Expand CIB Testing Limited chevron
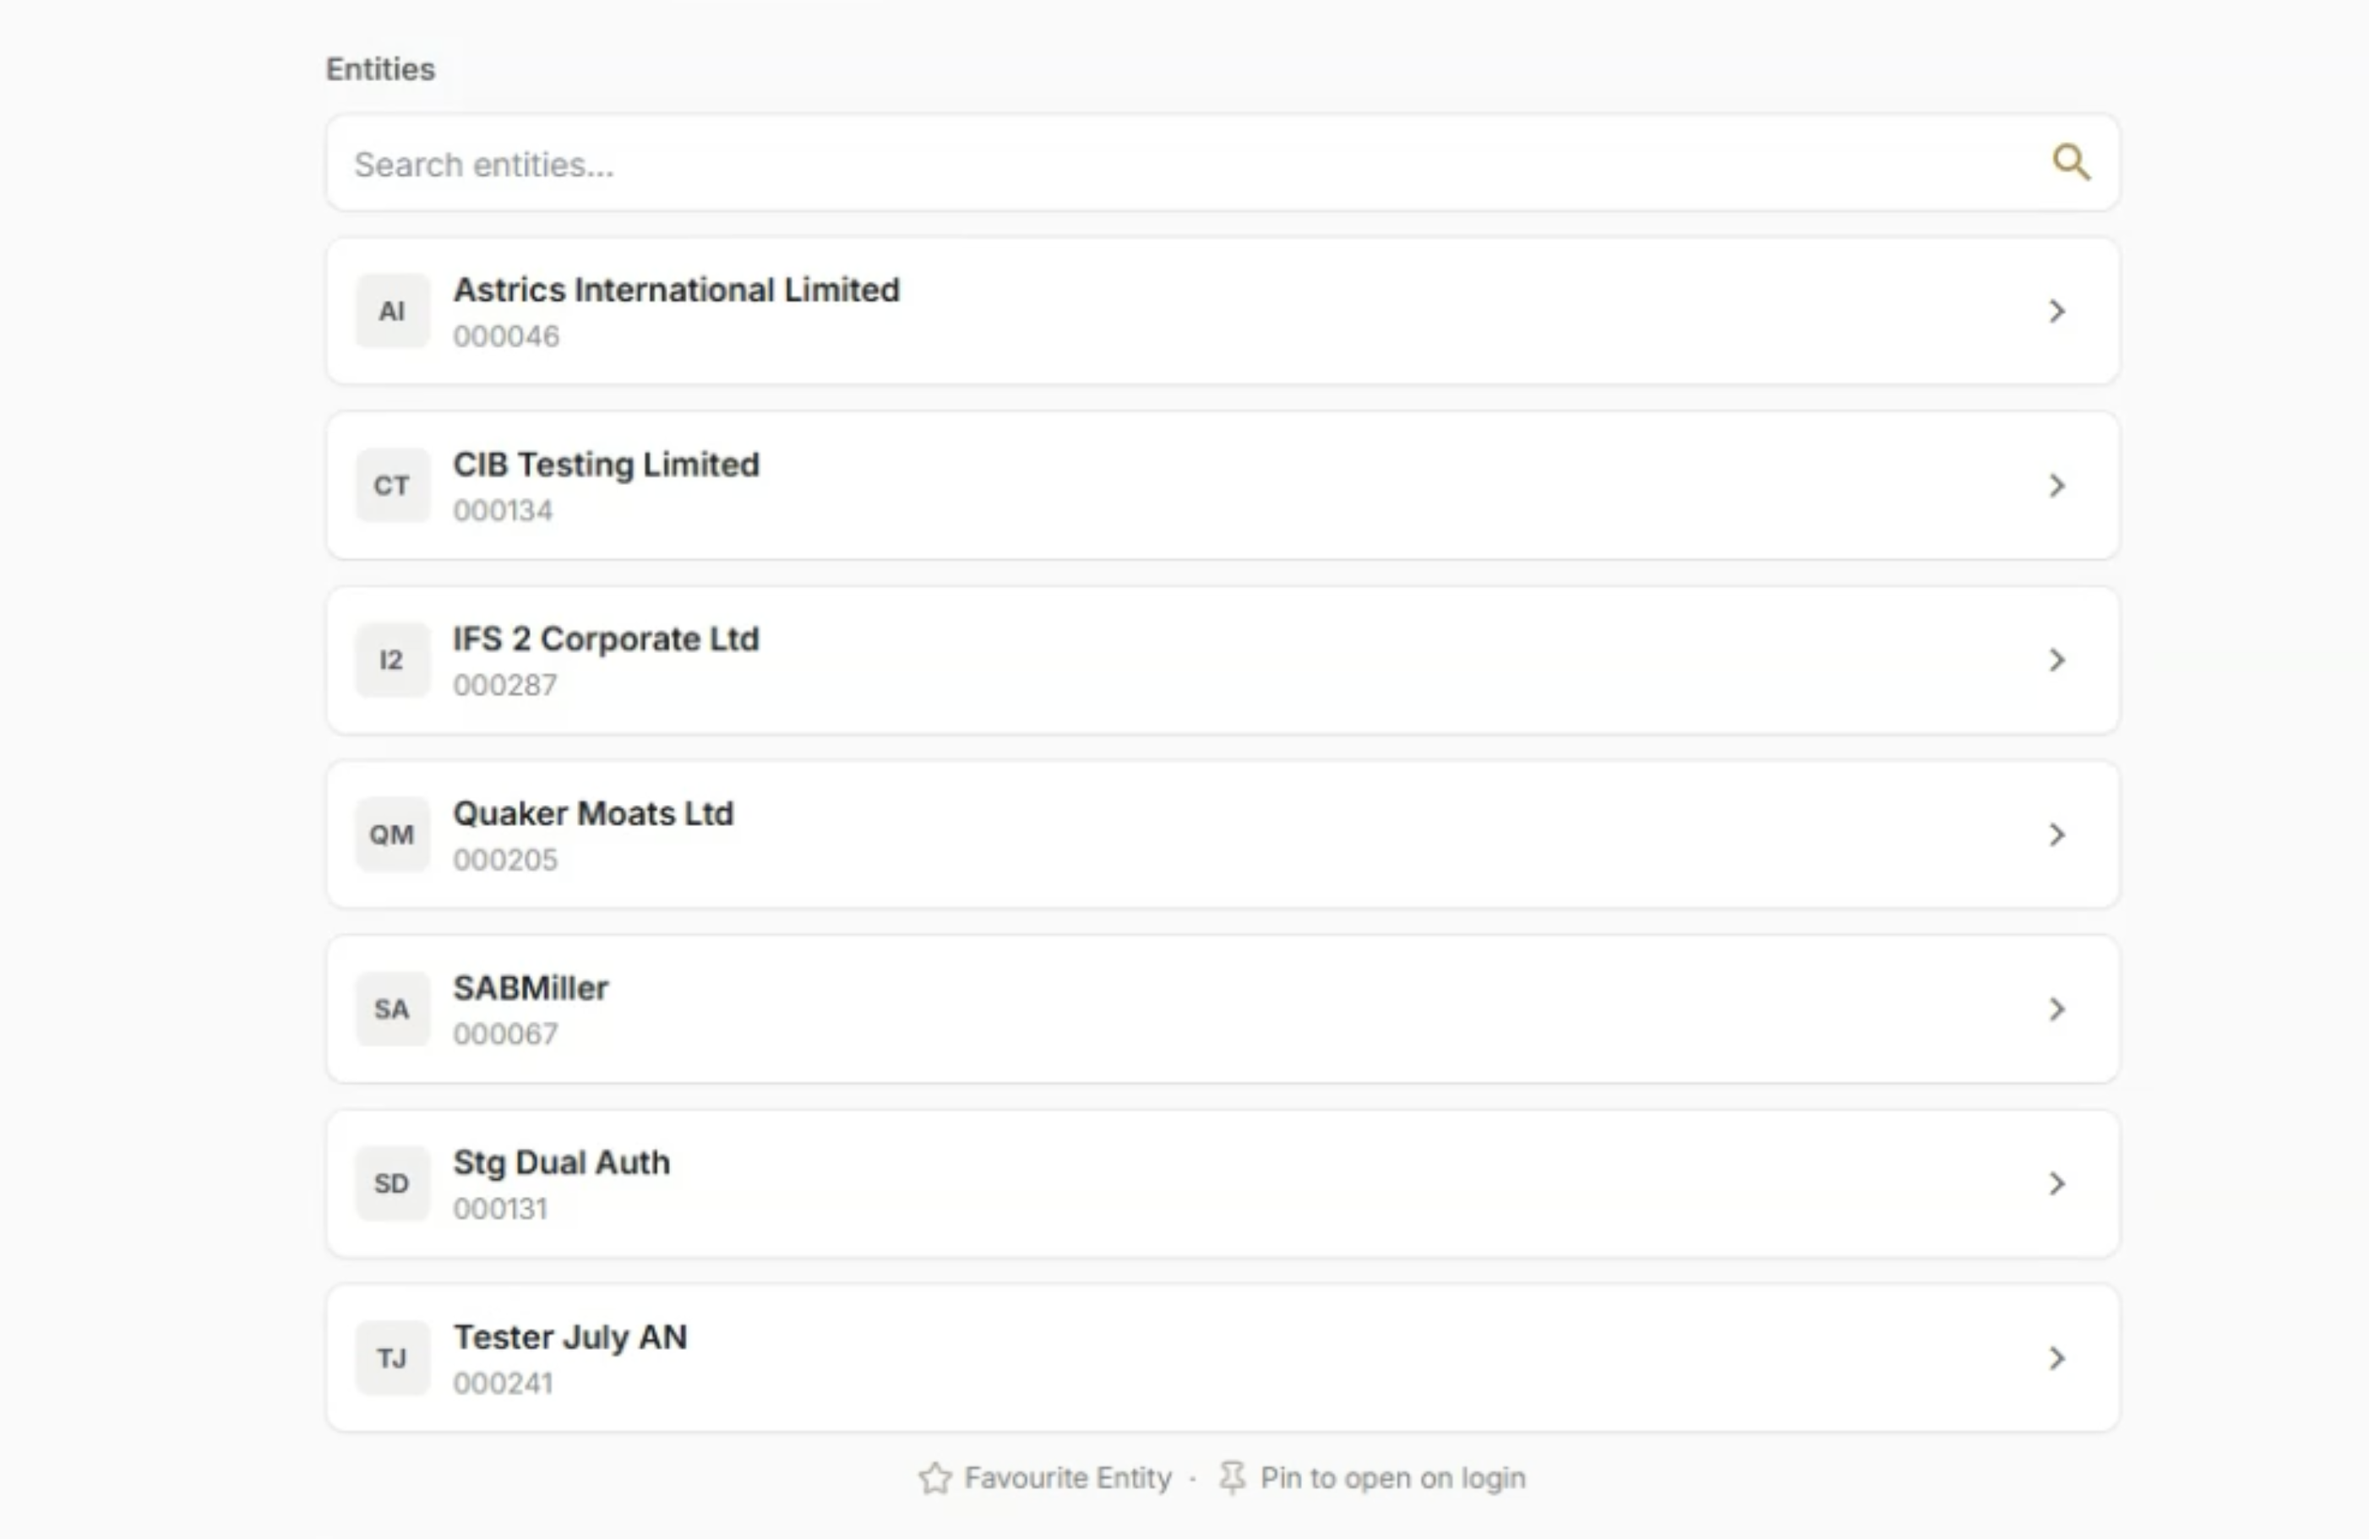The height and width of the screenshot is (1539, 2369). (2057, 486)
